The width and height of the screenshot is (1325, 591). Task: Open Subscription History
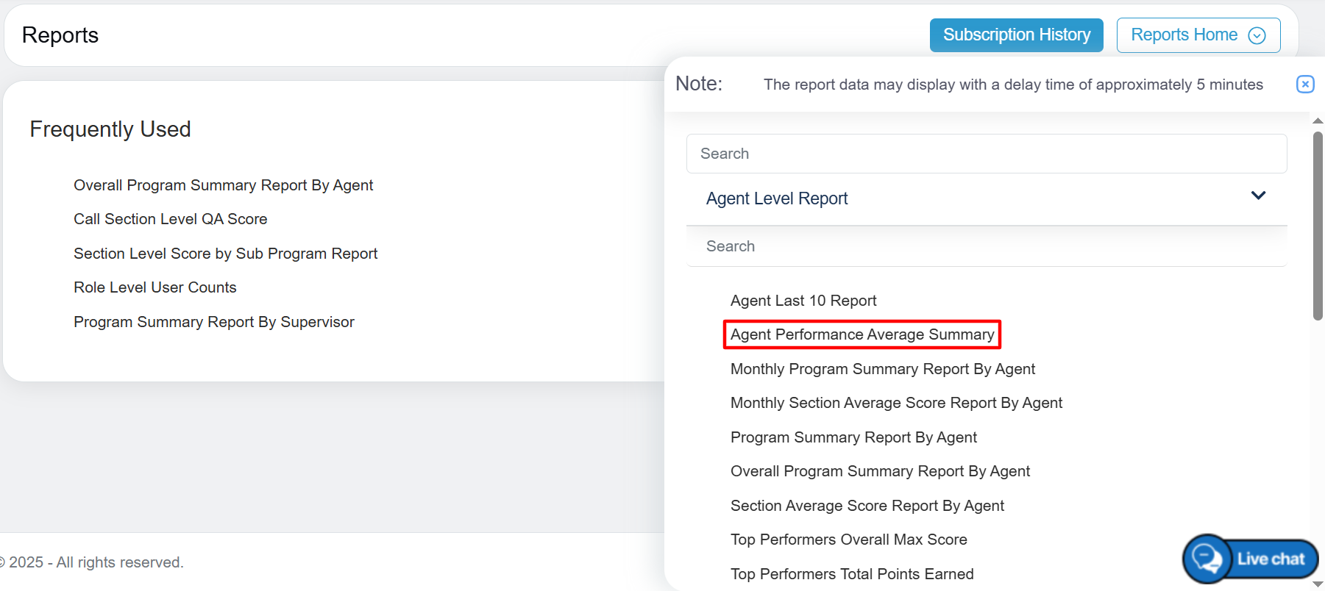tap(1016, 35)
